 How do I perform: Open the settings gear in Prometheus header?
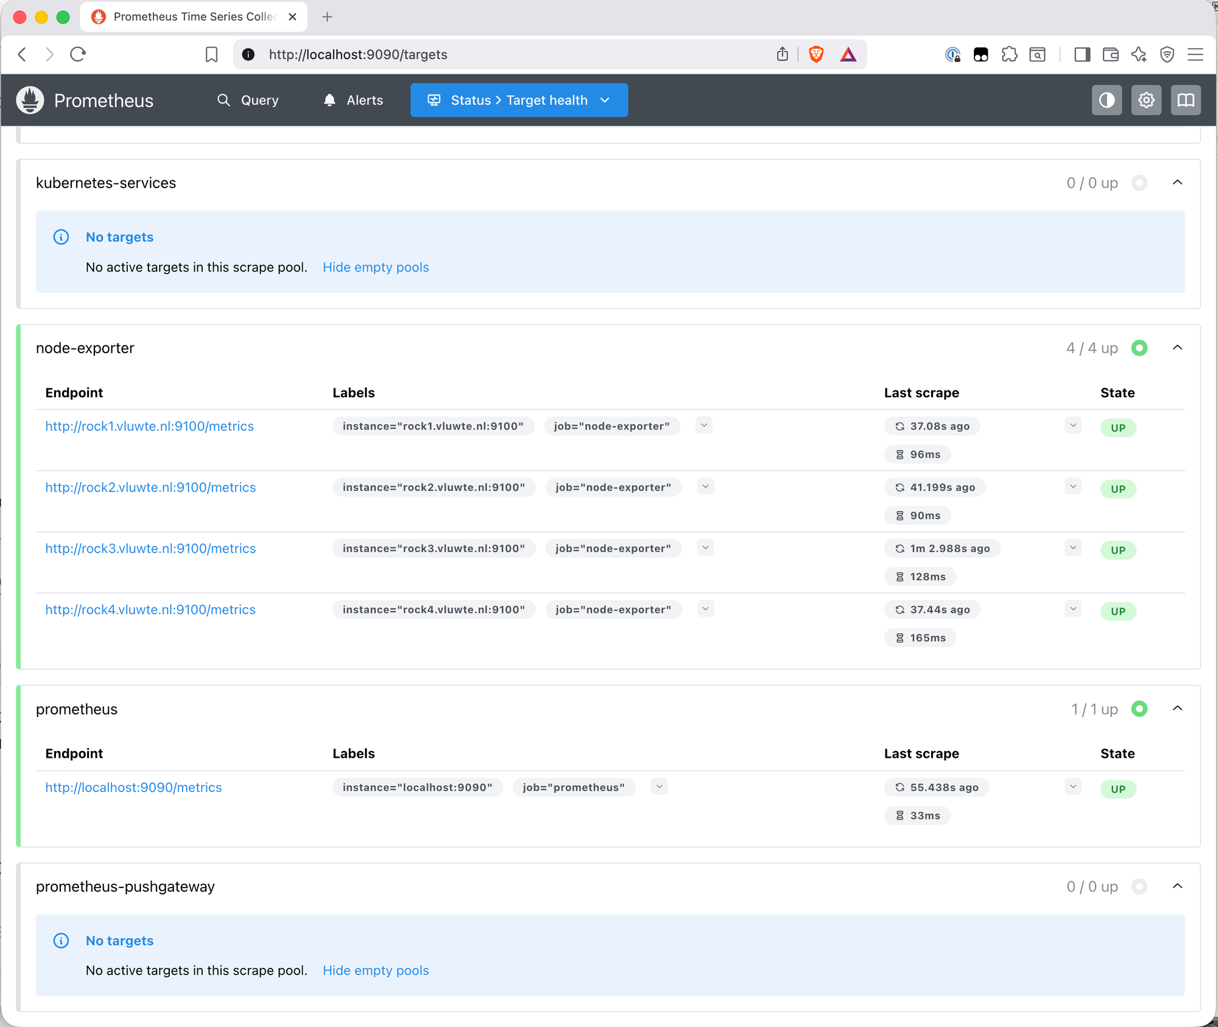click(1146, 100)
